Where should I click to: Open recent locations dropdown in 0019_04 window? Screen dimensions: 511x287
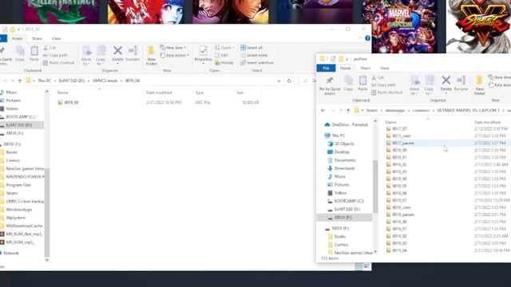pyautogui.click(x=13, y=81)
